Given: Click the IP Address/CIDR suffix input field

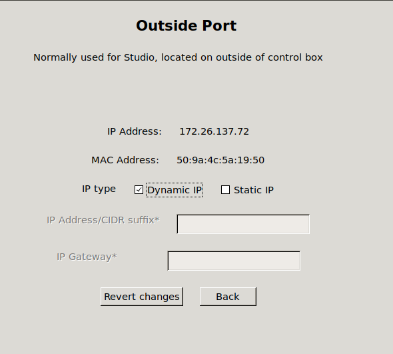Looking at the screenshot, I should tap(243, 224).
